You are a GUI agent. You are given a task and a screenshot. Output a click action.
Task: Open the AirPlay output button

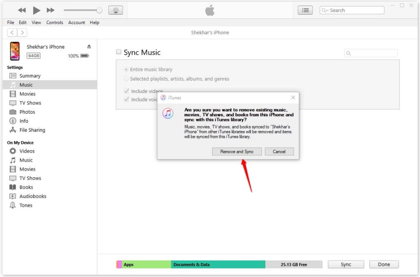point(115,10)
